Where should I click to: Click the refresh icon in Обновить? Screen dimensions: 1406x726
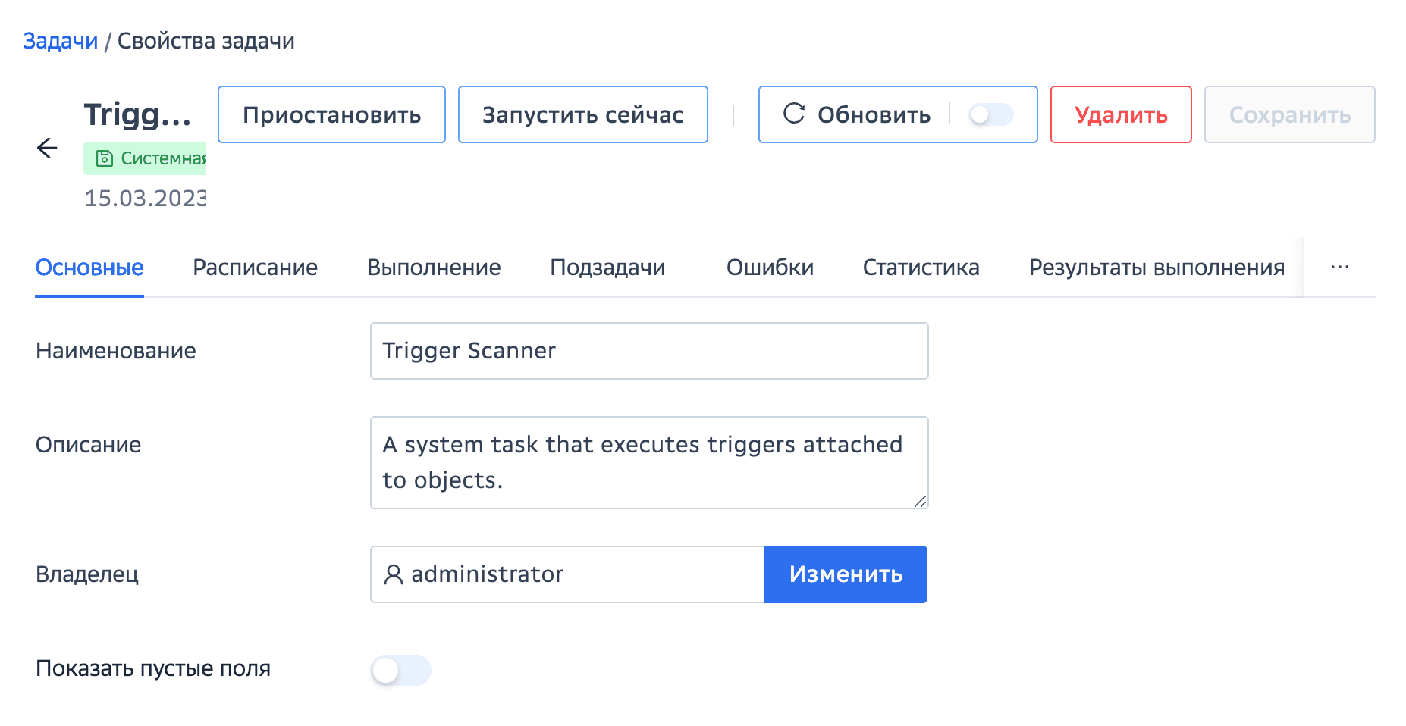(793, 114)
